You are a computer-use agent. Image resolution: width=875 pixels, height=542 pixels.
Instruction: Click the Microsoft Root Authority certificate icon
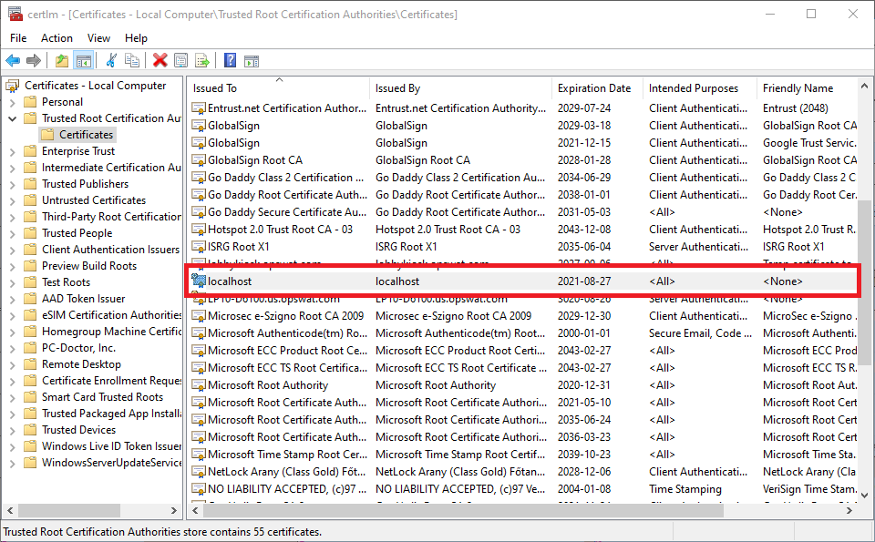click(198, 384)
